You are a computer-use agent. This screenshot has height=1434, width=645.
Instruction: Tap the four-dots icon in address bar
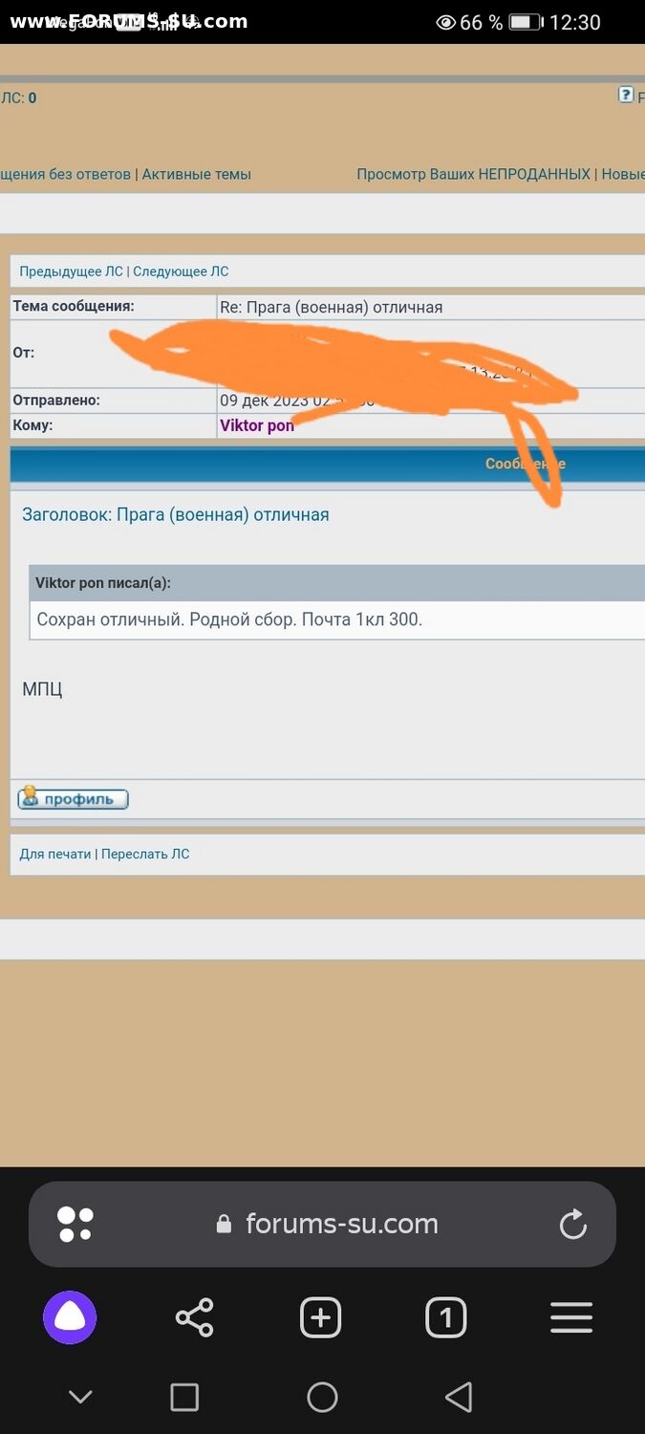75,1225
